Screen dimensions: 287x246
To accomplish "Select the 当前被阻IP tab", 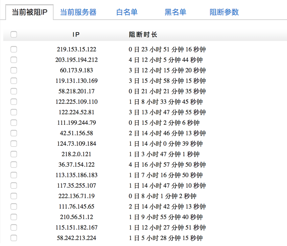I will pyautogui.click(x=29, y=12).
